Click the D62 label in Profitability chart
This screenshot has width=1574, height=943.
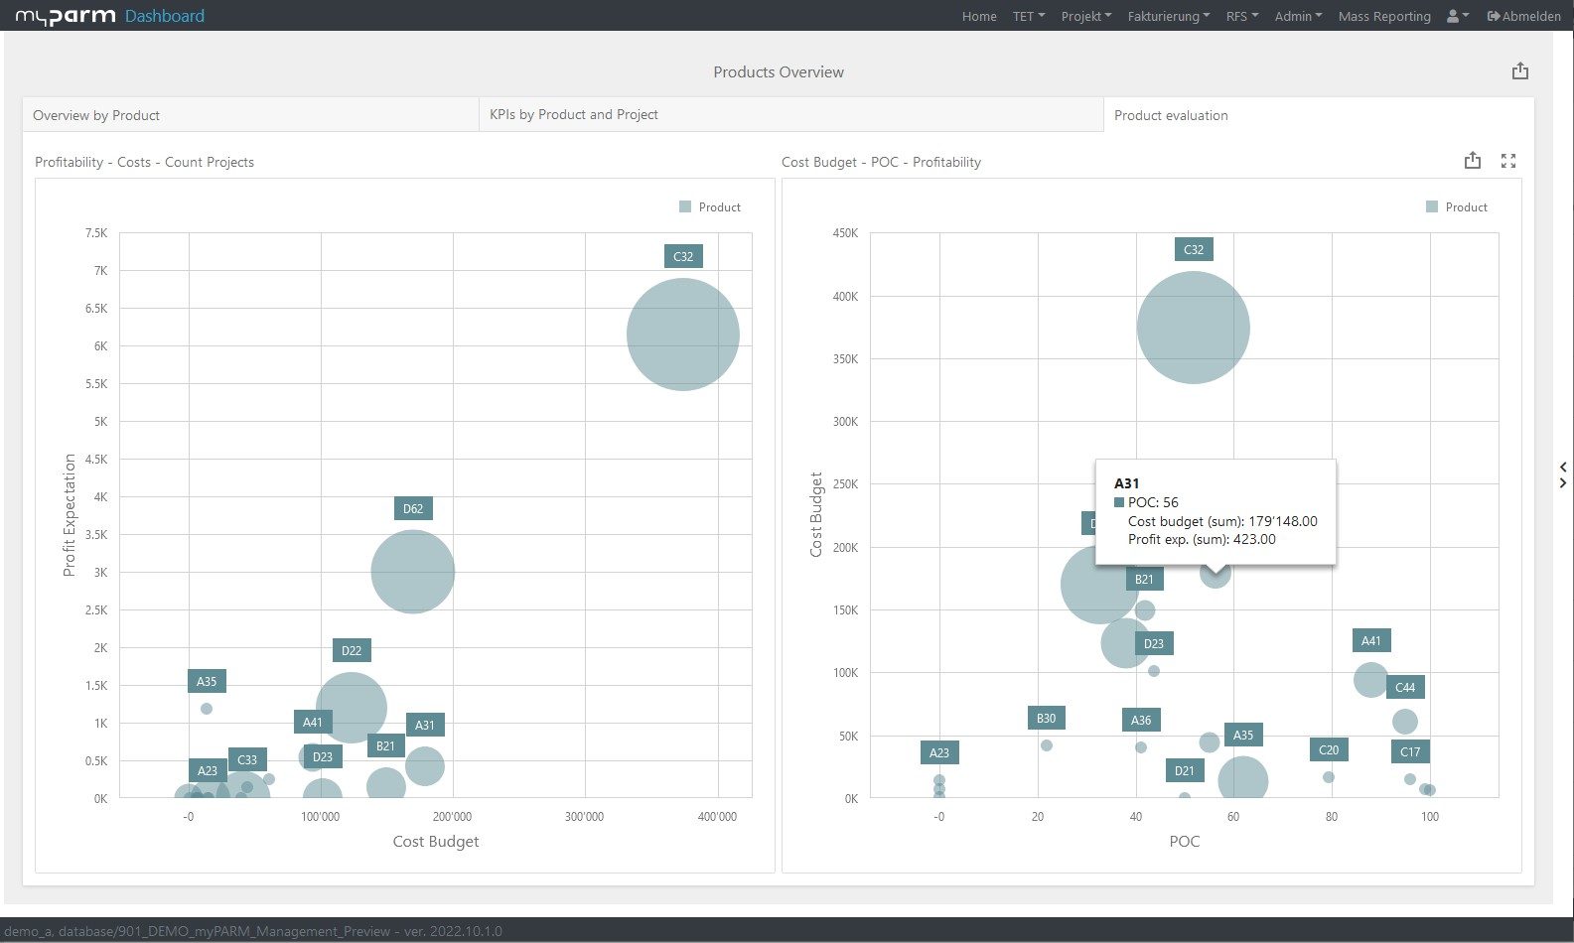412,509
